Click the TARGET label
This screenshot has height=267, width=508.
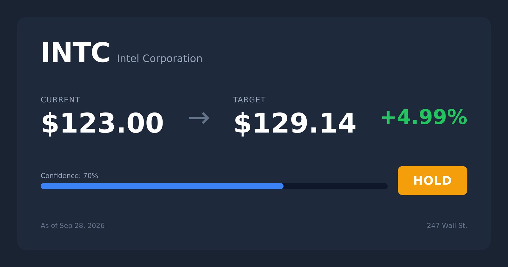click(249, 100)
